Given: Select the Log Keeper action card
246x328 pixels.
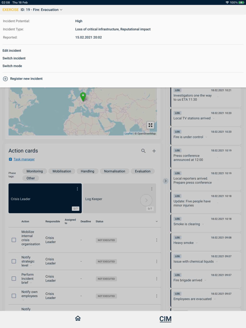Looking at the screenshot, I should tap(119, 198).
